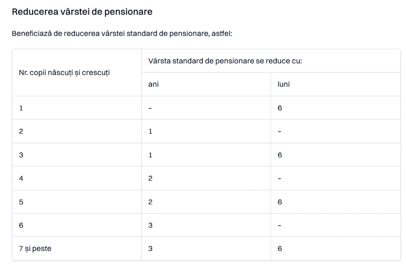Click the dash in luni for 6 children

(279, 226)
